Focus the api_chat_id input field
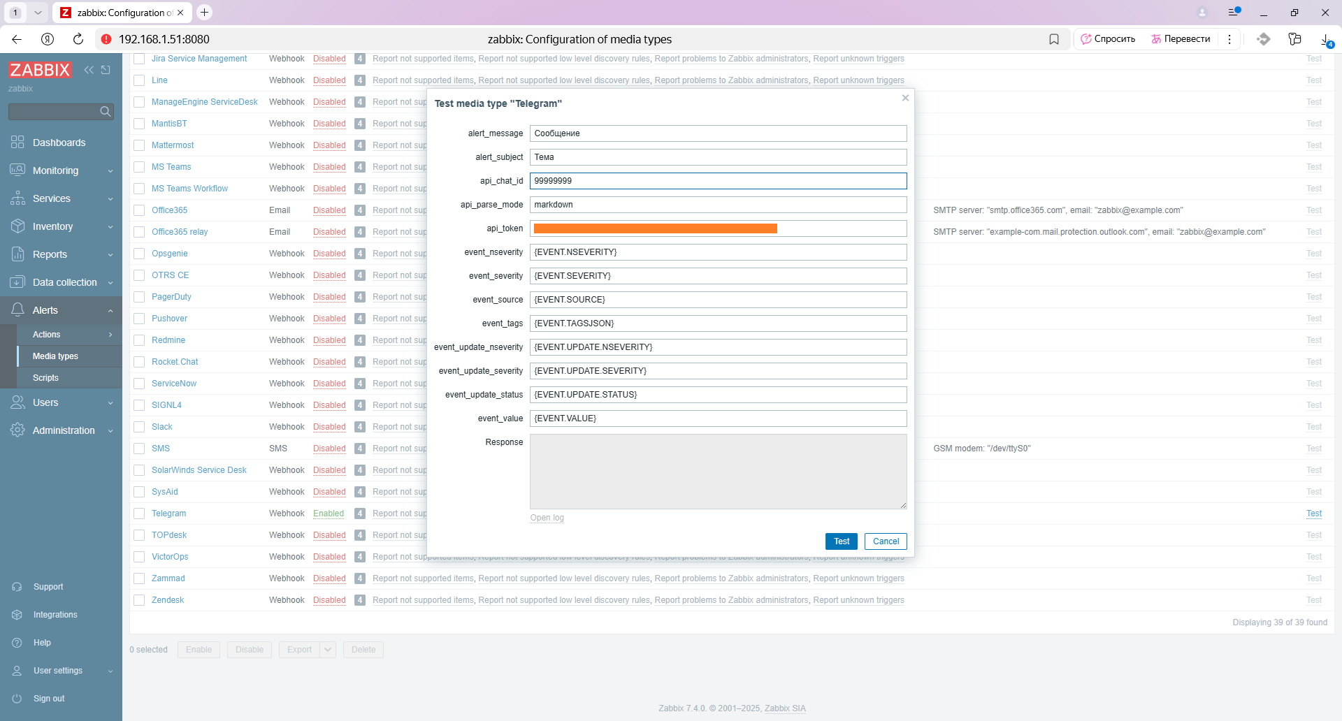This screenshot has height=721, width=1342. (718, 181)
